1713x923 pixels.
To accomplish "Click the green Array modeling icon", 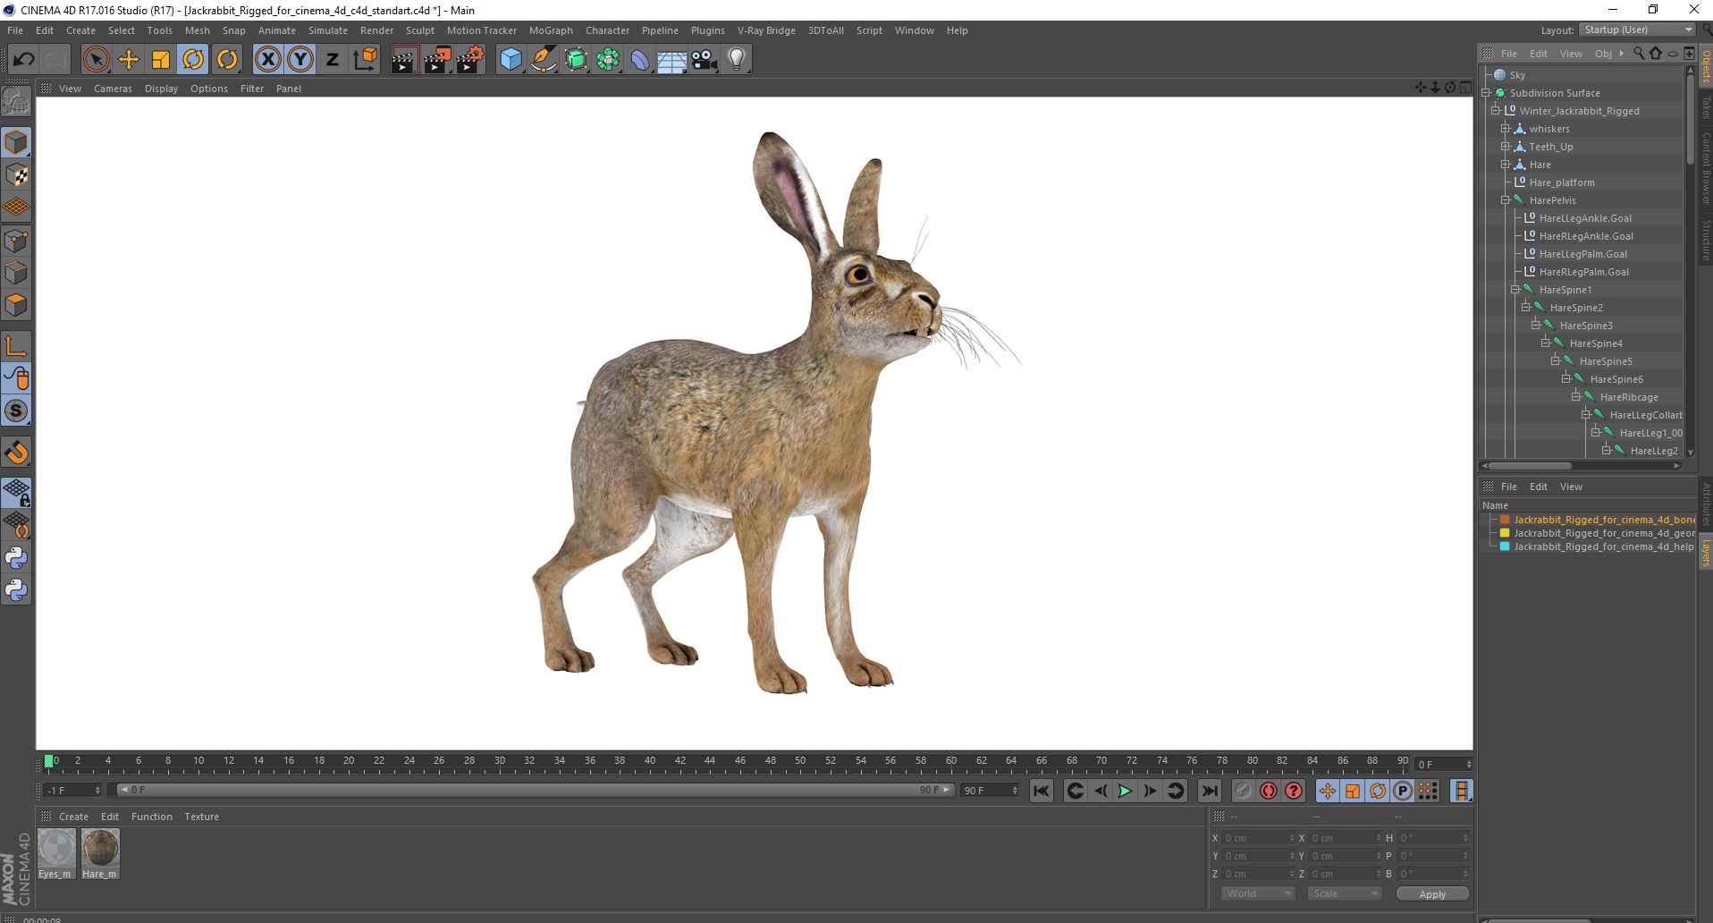I will [x=609, y=60].
